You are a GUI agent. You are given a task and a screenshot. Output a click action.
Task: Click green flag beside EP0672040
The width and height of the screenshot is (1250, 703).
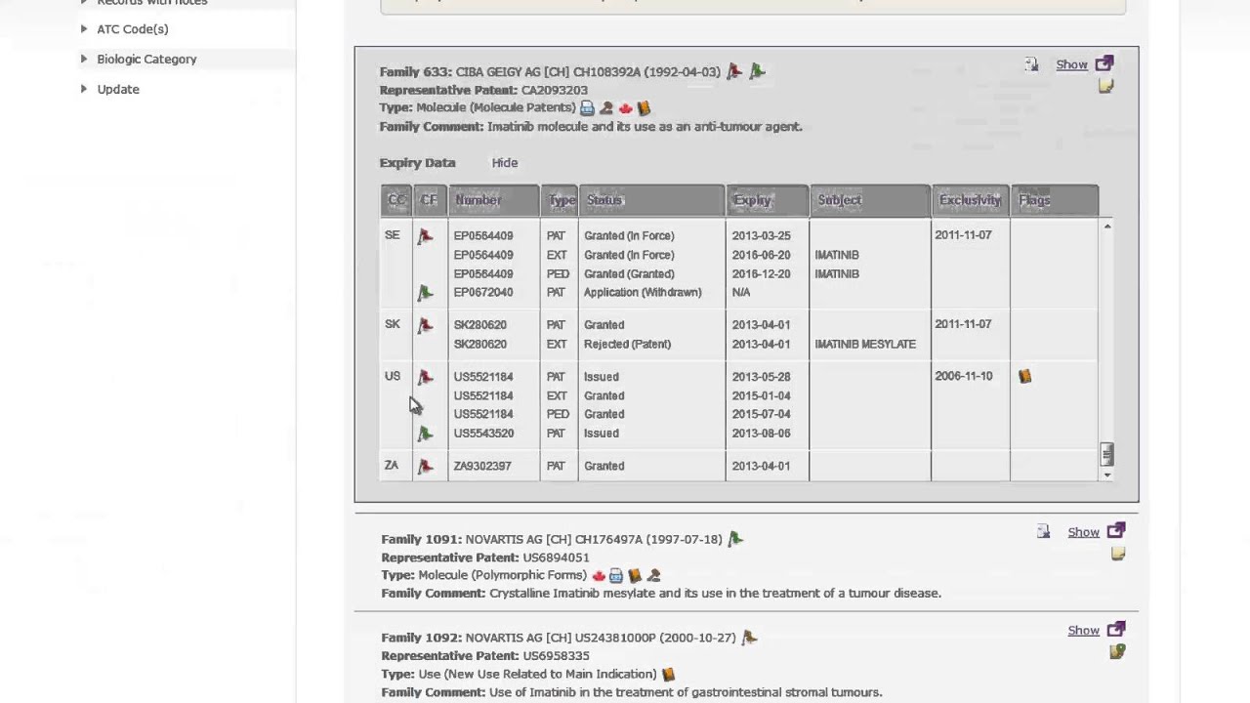(x=425, y=293)
